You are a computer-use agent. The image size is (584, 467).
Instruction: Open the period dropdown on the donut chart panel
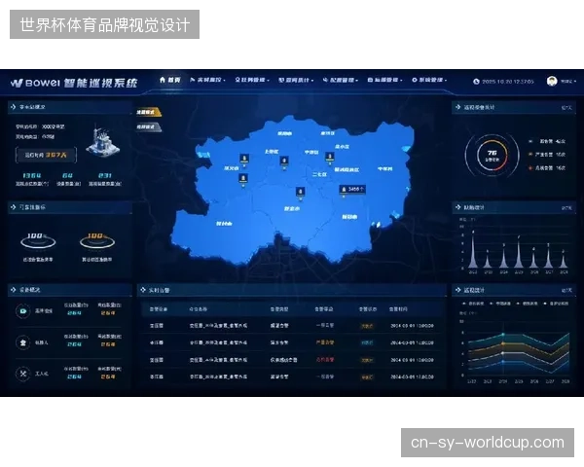pyautogui.click(x=566, y=108)
